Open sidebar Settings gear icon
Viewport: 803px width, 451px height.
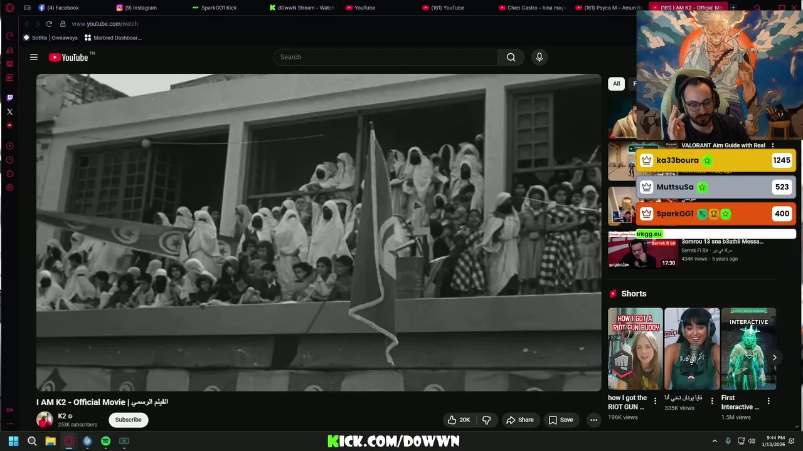[9, 187]
